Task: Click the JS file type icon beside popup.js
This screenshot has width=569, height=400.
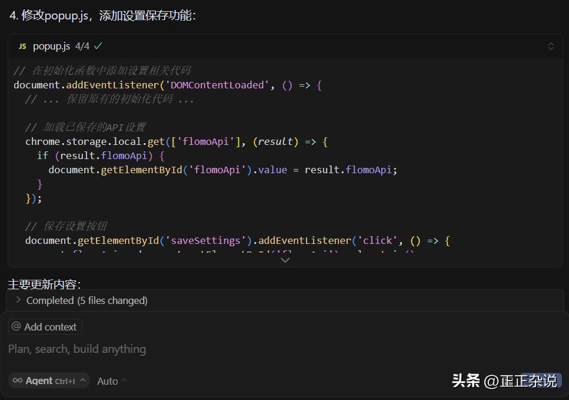Action: coord(22,45)
